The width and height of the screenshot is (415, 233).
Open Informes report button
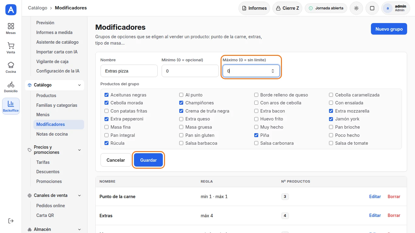(x=254, y=8)
